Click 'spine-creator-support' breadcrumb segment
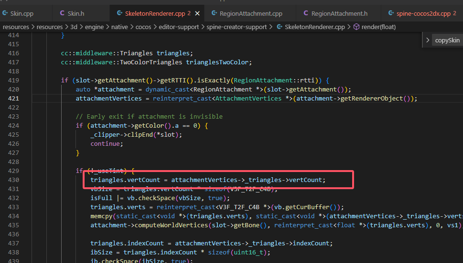Viewport: 463px width, 263px height. coord(237,27)
